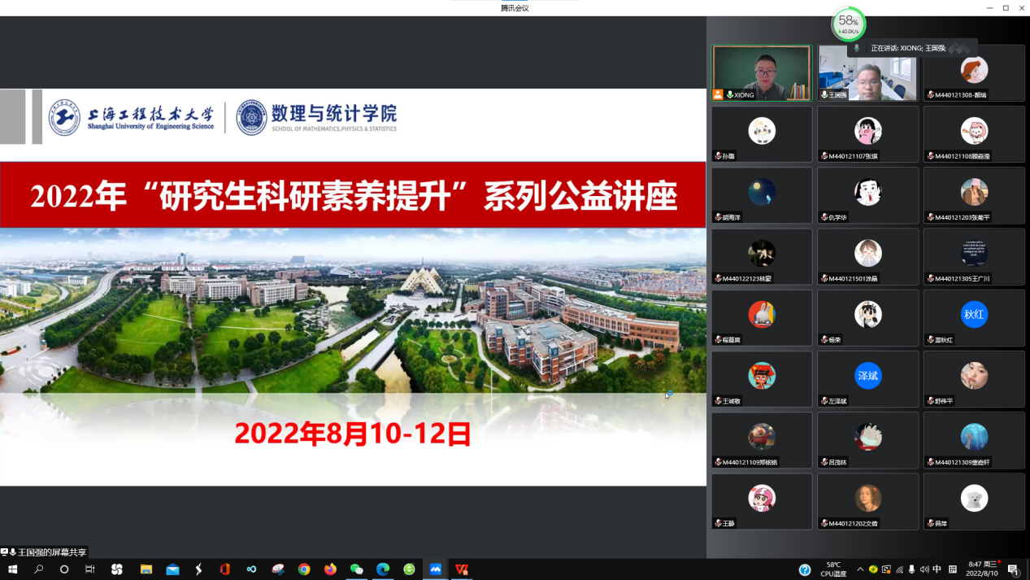
Task: Open Microsoft Edge from the taskbar
Action: [x=383, y=569]
